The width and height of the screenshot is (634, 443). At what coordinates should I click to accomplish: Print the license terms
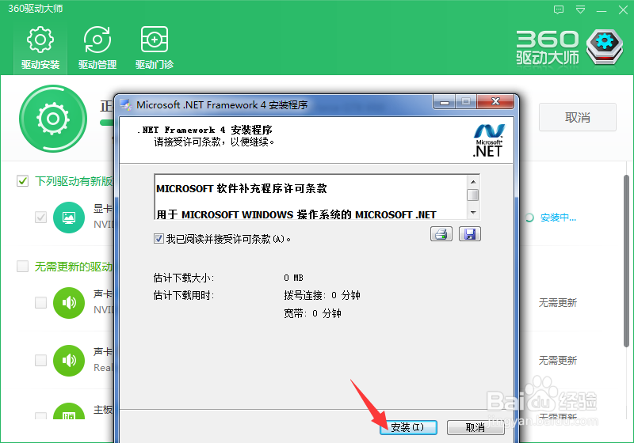441,234
